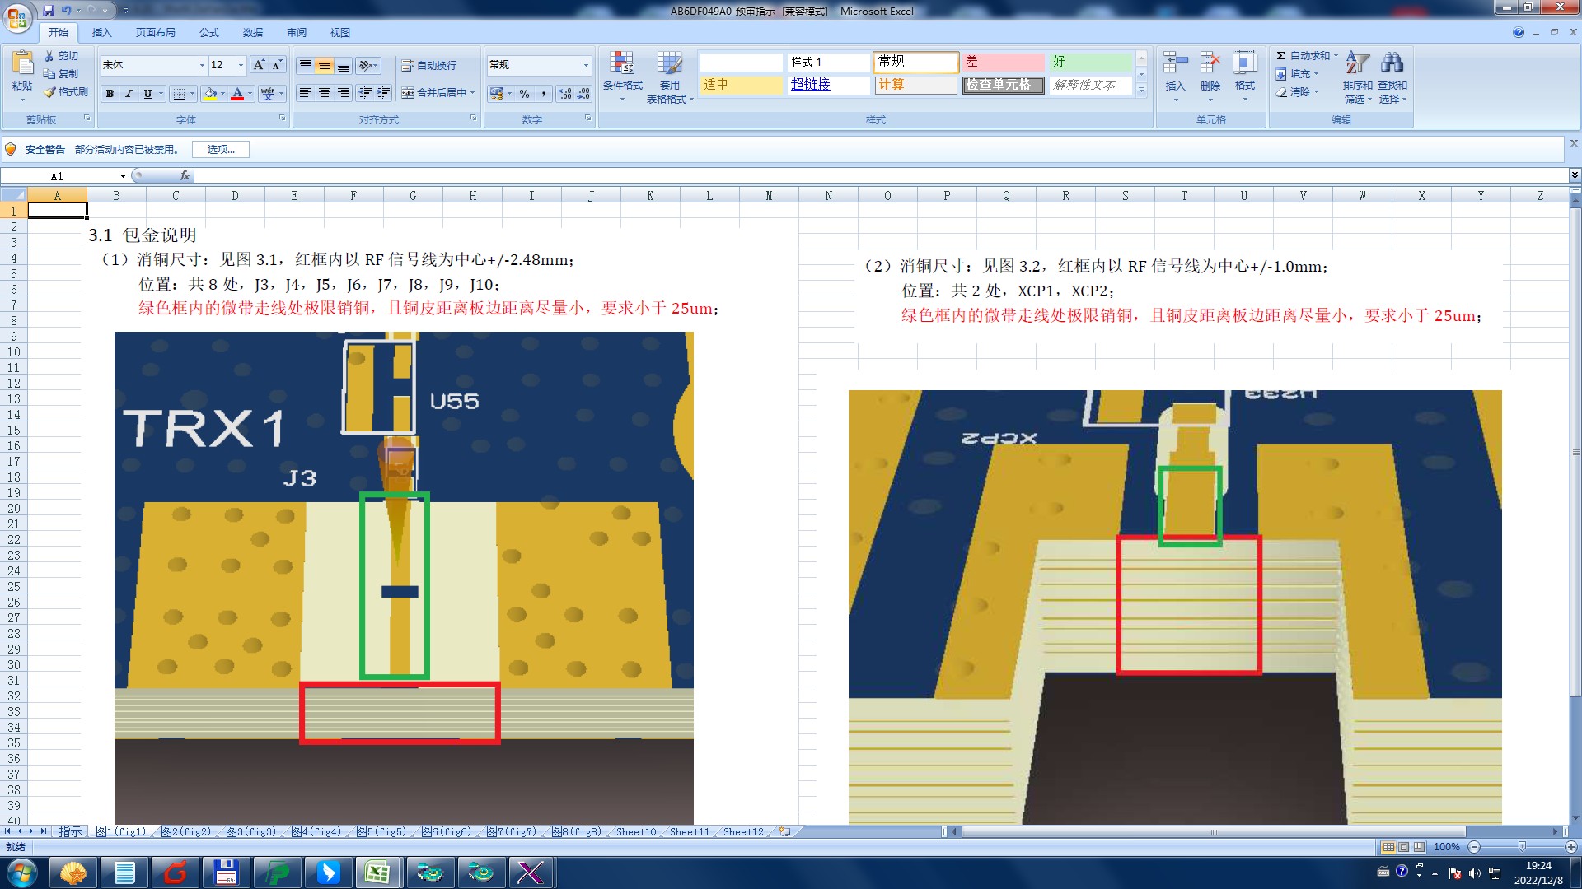Toggle middle vertical alignment
The height and width of the screenshot is (889, 1582).
tap(325, 65)
